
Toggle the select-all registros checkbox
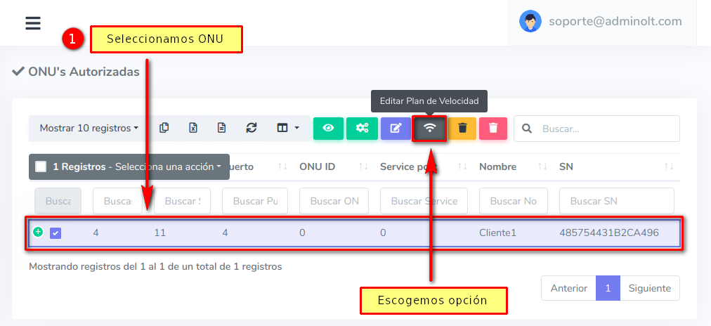pyautogui.click(x=41, y=167)
